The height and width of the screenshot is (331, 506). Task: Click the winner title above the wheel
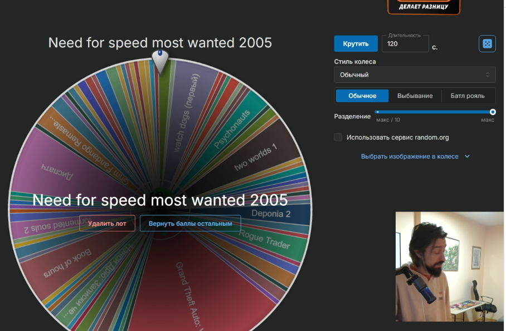coord(160,42)
